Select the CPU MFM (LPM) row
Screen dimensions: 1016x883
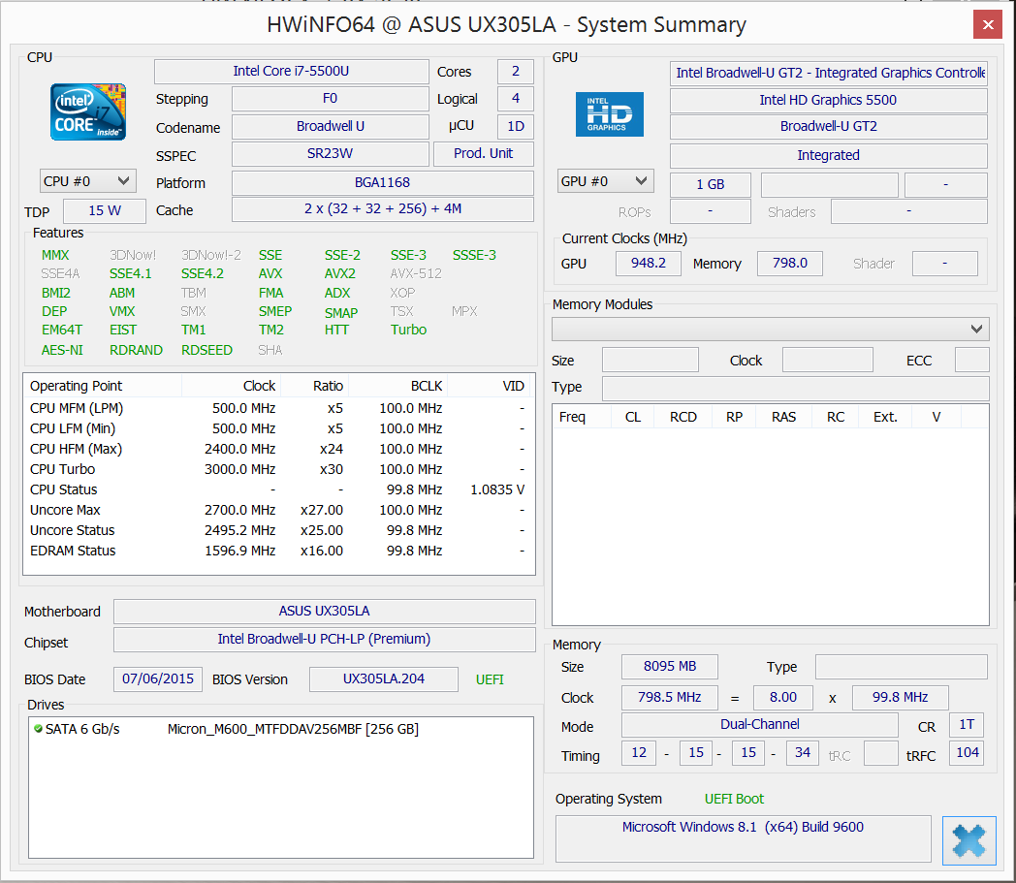pos(277,408)
